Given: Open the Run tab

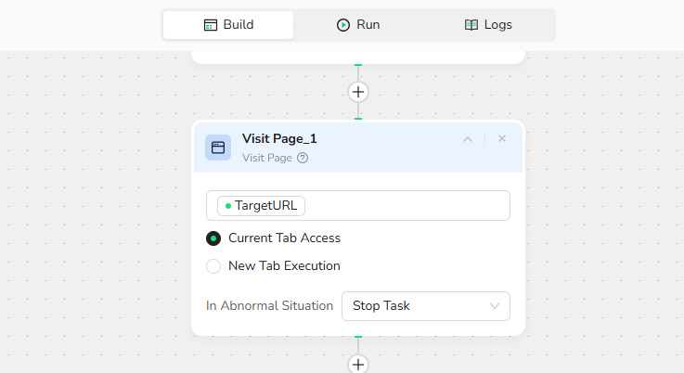Looking at the screenshot, I should [358, 25].
